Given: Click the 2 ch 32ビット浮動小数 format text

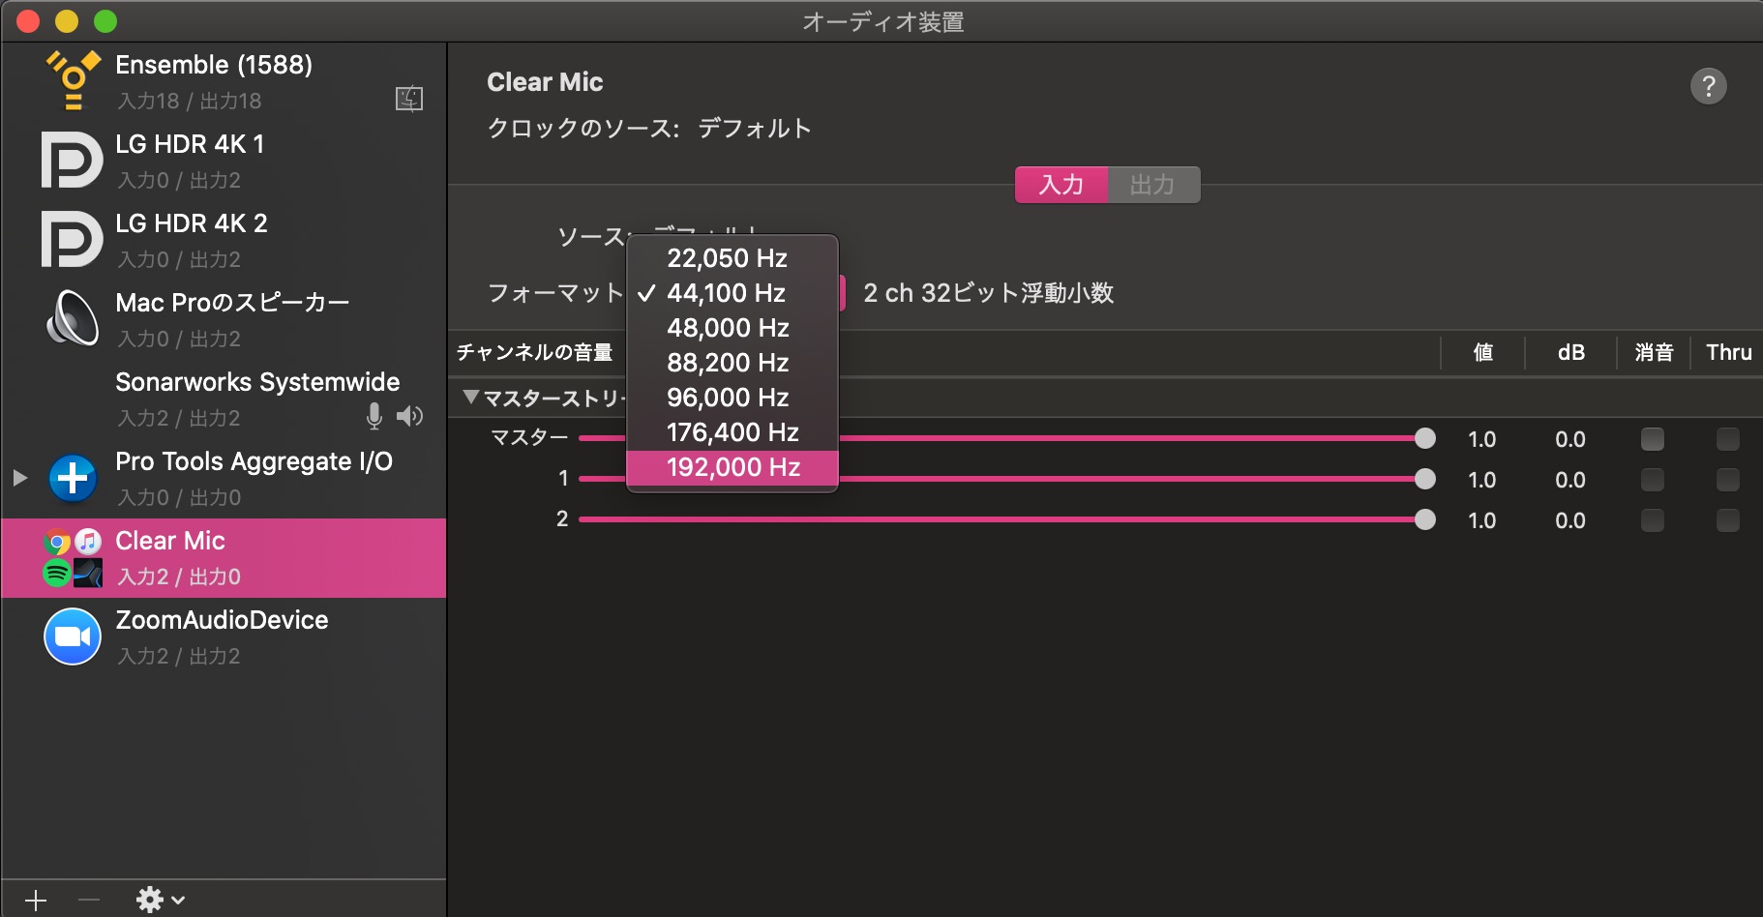Looking at the screenshot, I should point(989,293).
